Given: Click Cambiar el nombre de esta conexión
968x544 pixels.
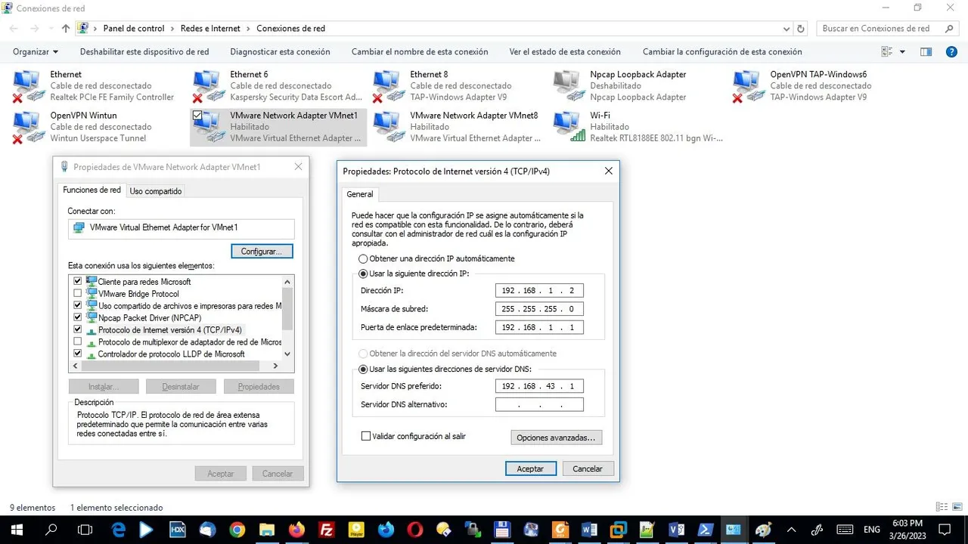Looking at the screenshot, I should 420,51.
